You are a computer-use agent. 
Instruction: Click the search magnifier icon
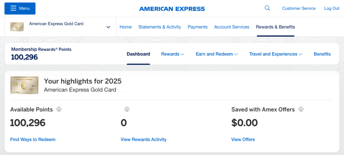[x=267, y=8]
